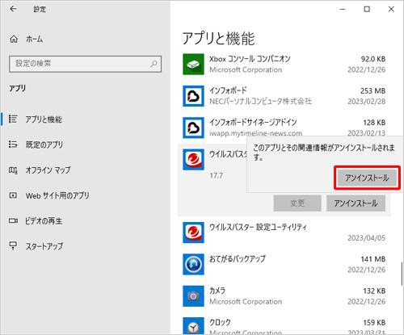Click the selected ウイルスバスター app icon

(193, 159)
